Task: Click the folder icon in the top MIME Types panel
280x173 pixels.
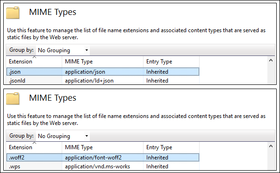Action: (13, 13)
